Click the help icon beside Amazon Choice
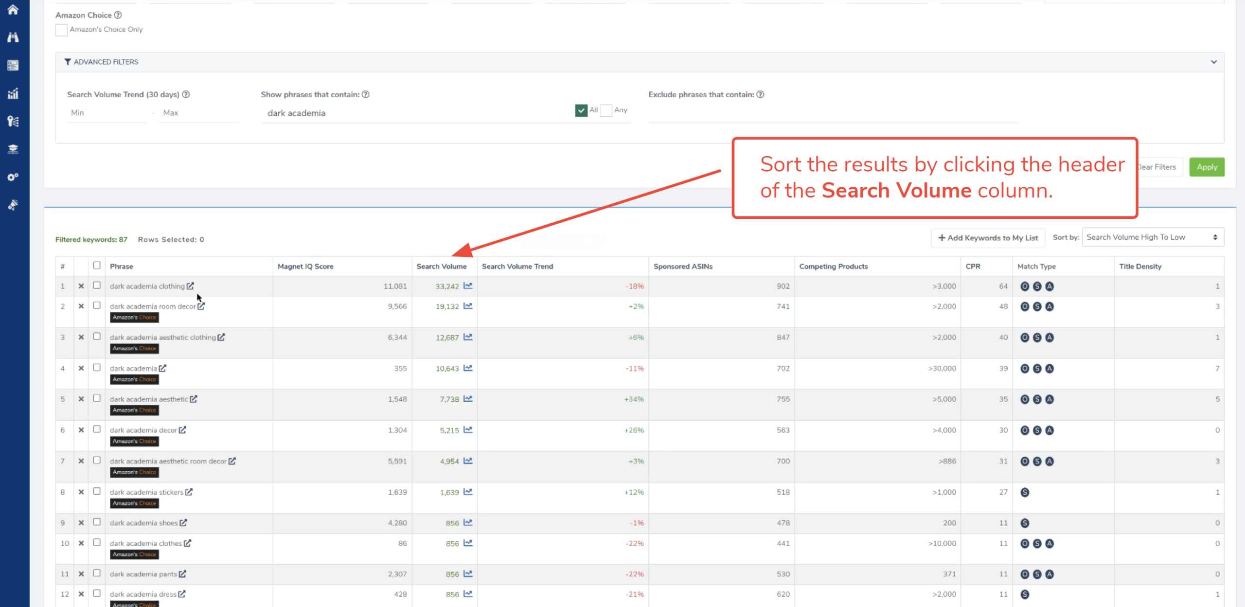 tap(118, 15)
